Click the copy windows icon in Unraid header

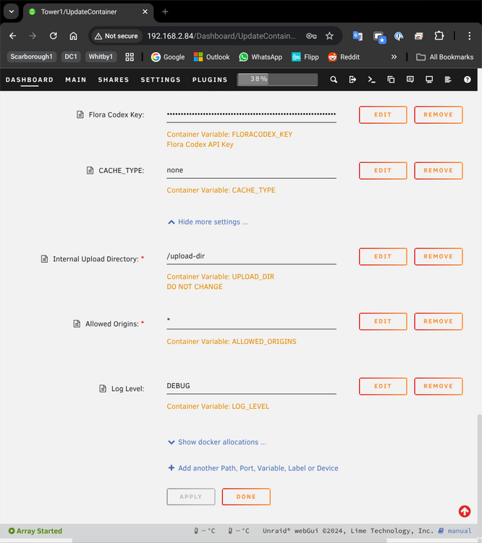point(391,80)
